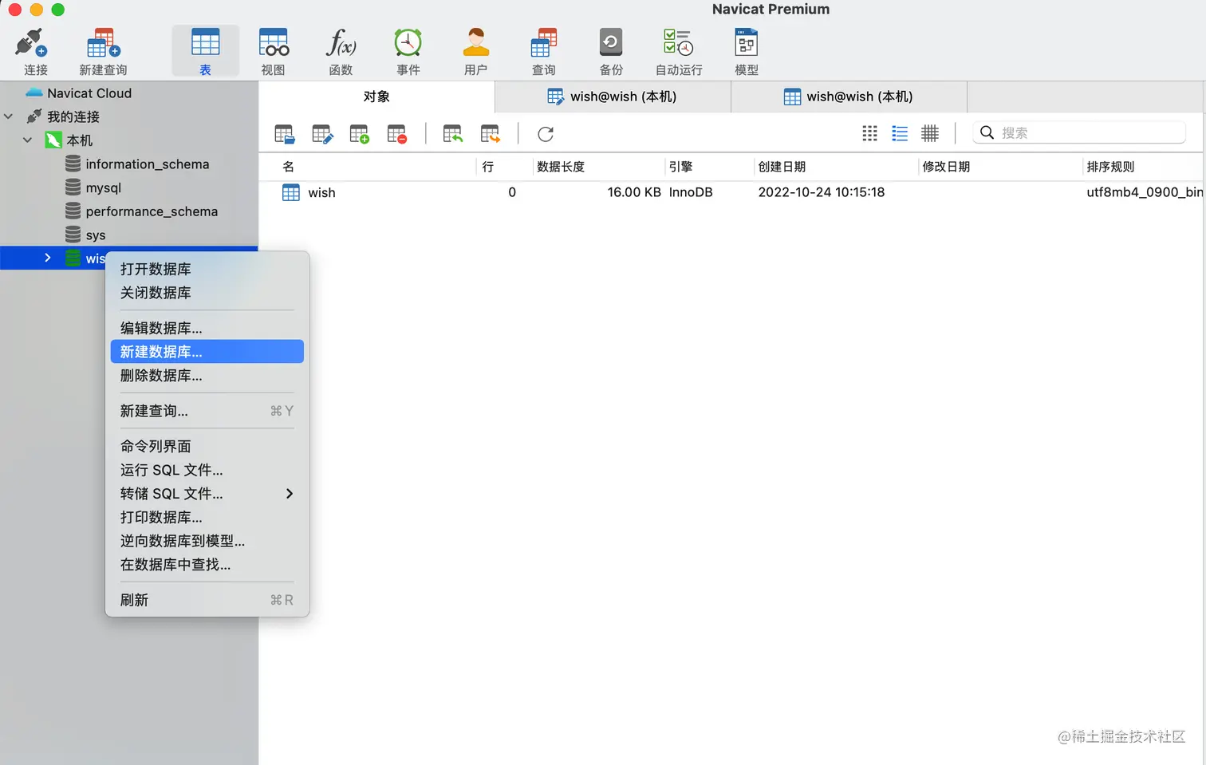
Task: Choose 逆向数据库到模型... menu entry
Action: 207,541
